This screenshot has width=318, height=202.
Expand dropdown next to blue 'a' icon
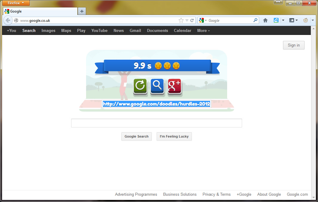tap(283, 21)
